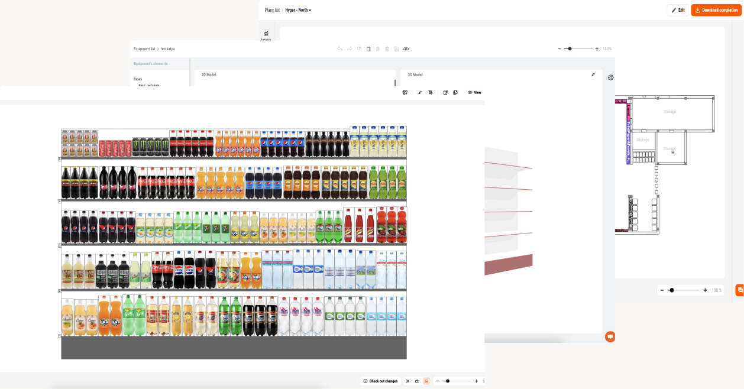
Task: Select the Bases category in elements list
Action: [138, 79]
